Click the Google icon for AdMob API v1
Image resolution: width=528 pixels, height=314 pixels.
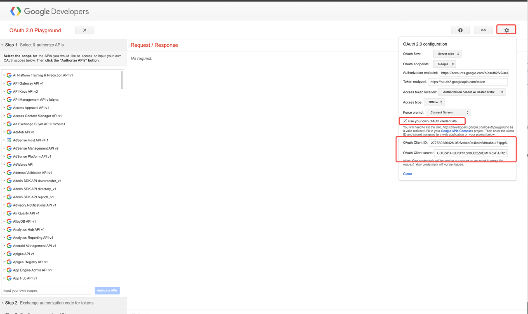pos(9,132)
